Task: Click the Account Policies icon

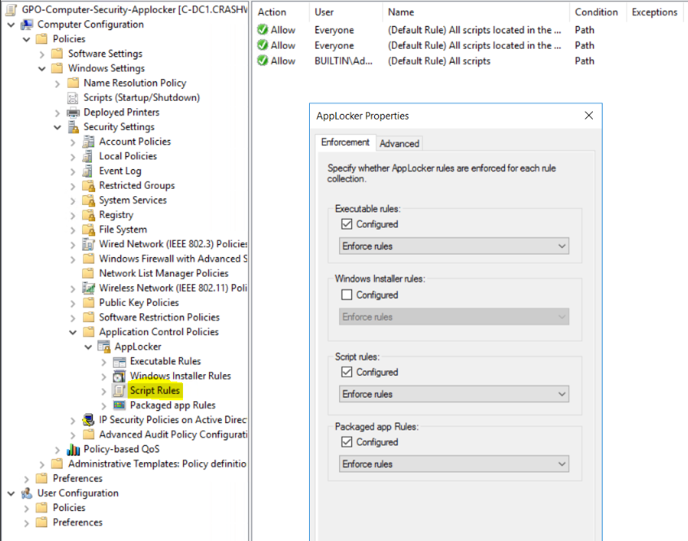Action: coord(88,142)
